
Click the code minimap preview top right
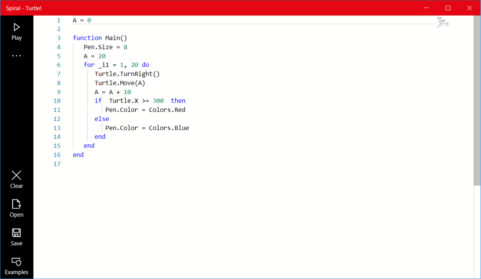442,21
